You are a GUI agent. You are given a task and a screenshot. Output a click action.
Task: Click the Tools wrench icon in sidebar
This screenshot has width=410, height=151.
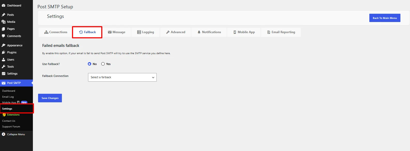coord(4,67)
